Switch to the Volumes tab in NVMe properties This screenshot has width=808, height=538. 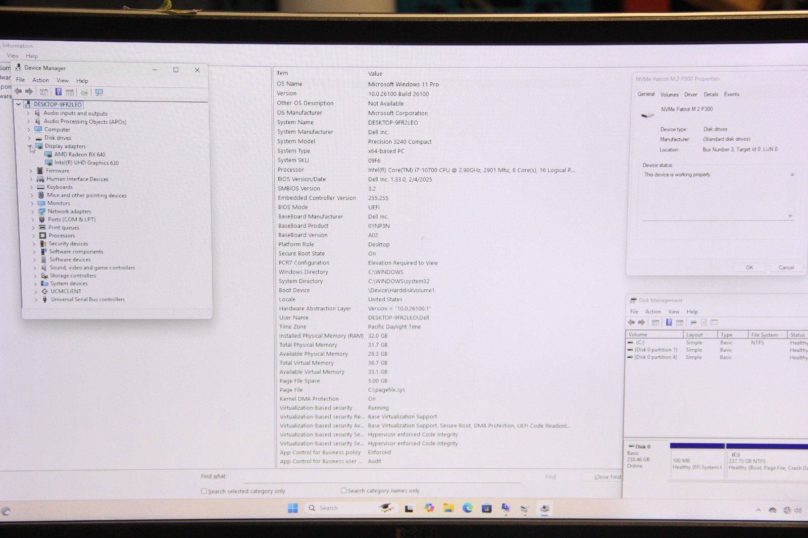click(x=670, y=94)
